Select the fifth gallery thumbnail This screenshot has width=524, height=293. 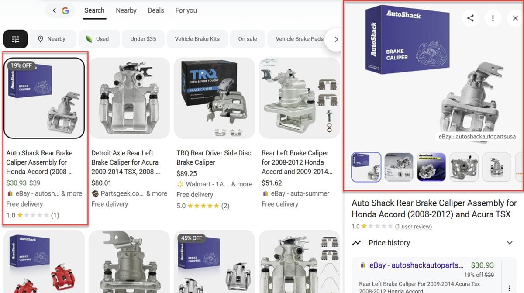[497, 167]
